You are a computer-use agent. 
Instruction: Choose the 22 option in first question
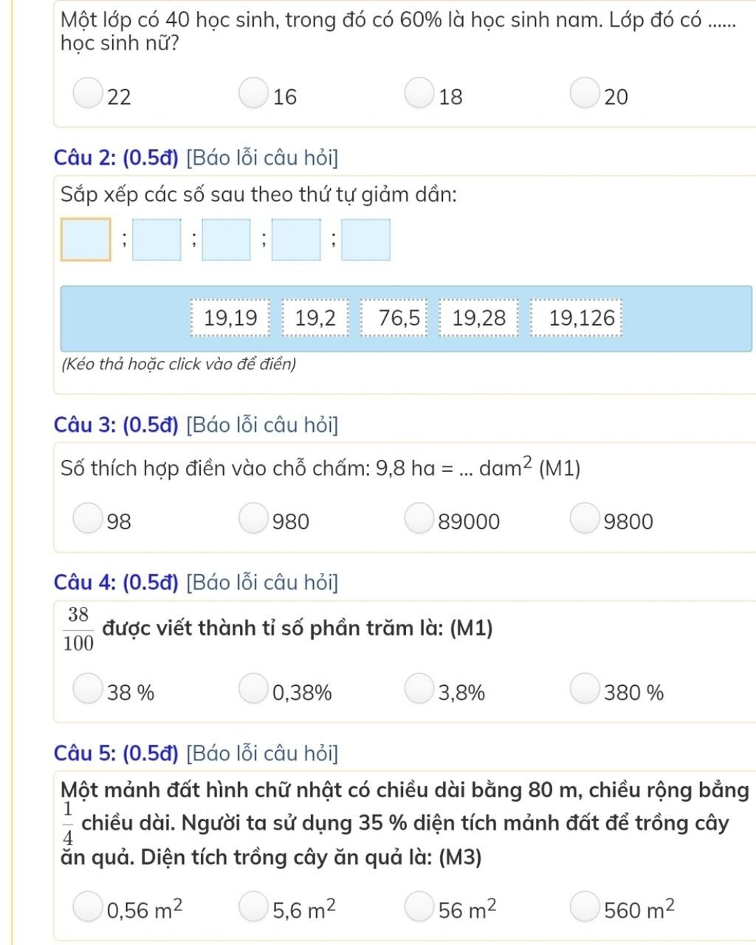88,93
